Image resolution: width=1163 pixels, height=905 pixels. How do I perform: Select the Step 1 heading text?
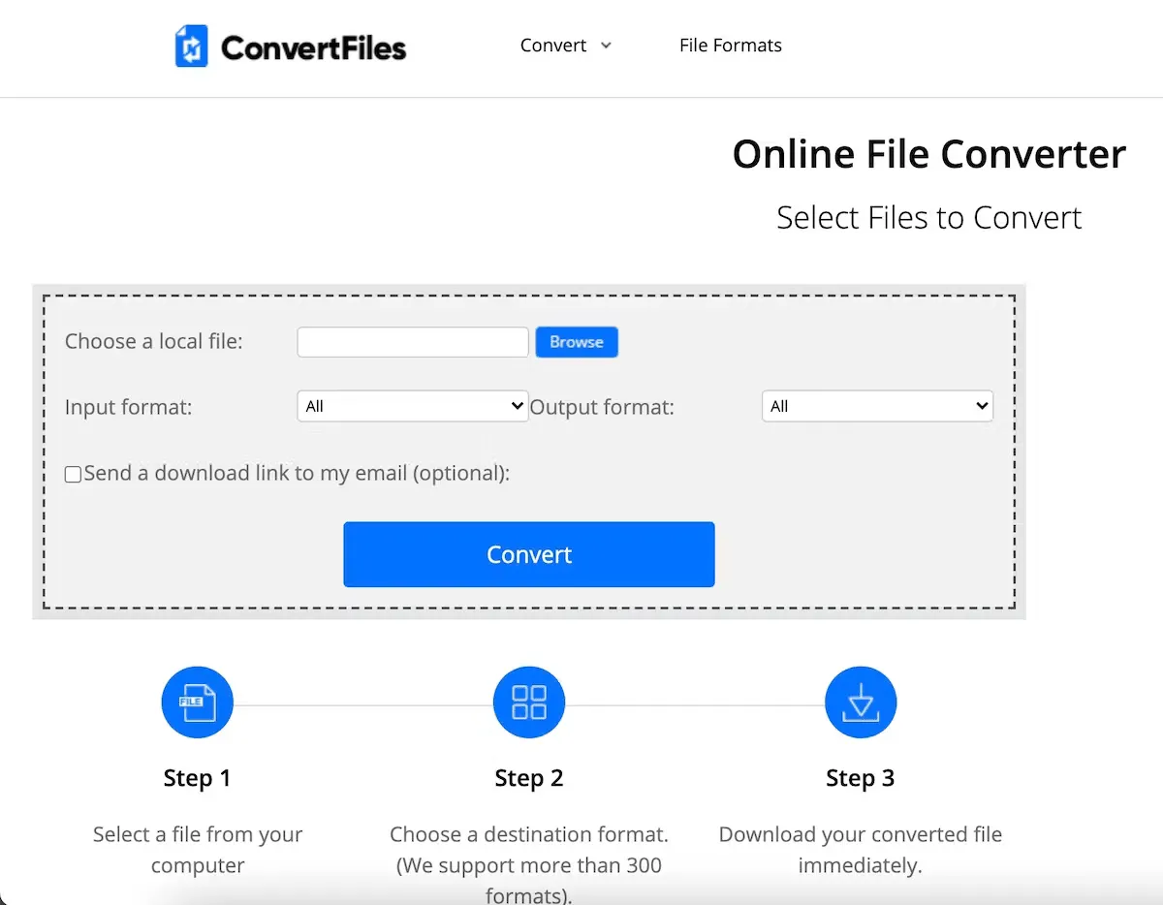click(197, 778)
